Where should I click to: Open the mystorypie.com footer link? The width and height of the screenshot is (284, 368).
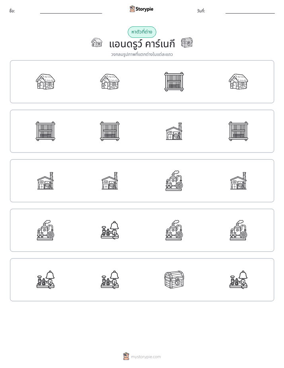(x=146, y=357)
